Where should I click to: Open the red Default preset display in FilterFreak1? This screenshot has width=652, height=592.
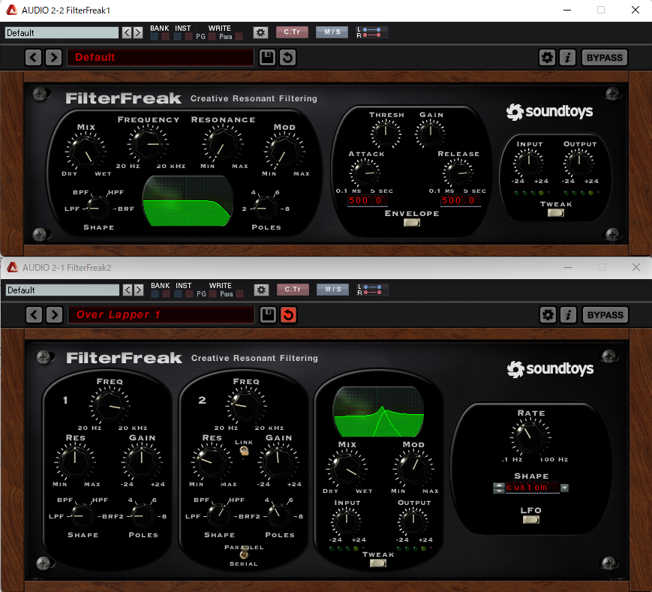(161, 57)
